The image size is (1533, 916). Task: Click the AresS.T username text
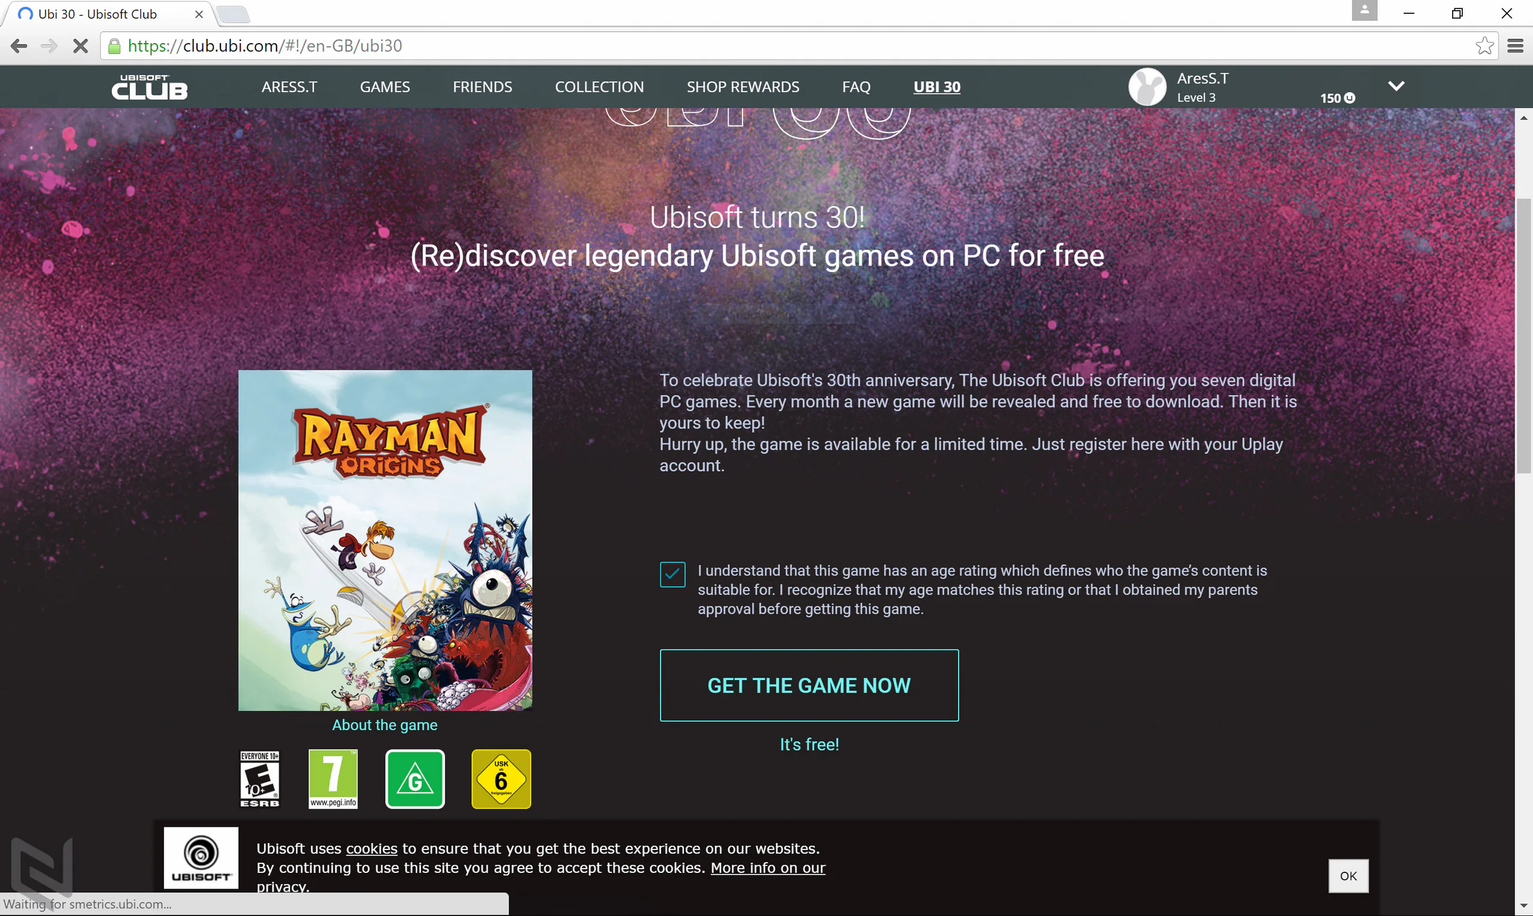point(1202,78)
